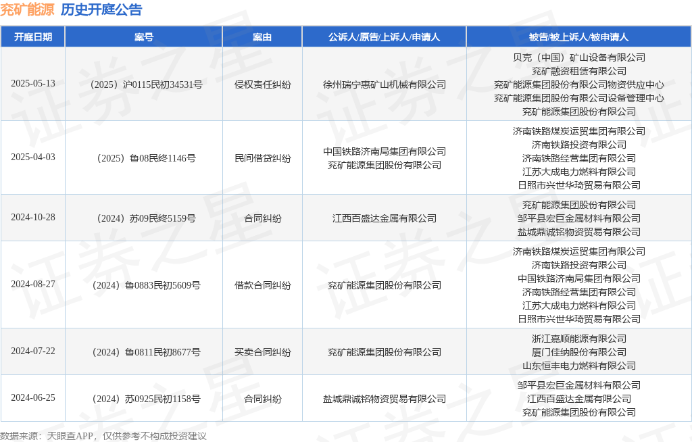Viewport: 692px width, 442px height.
Task: Click the 借款合同纠纷 cell
Action: point(263,285)
